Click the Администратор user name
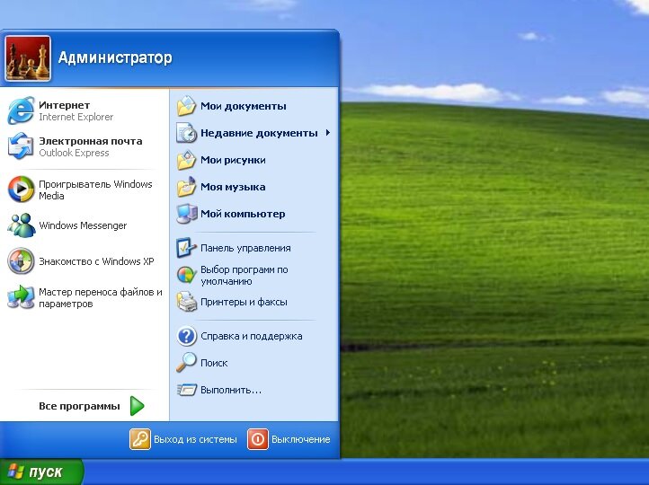Viewport: 649px width, 485px height. point(115,57)
